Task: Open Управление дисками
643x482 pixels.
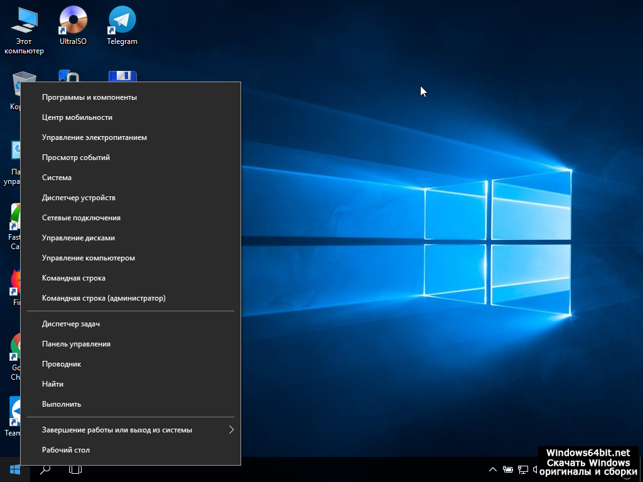Action: point(78,238)
